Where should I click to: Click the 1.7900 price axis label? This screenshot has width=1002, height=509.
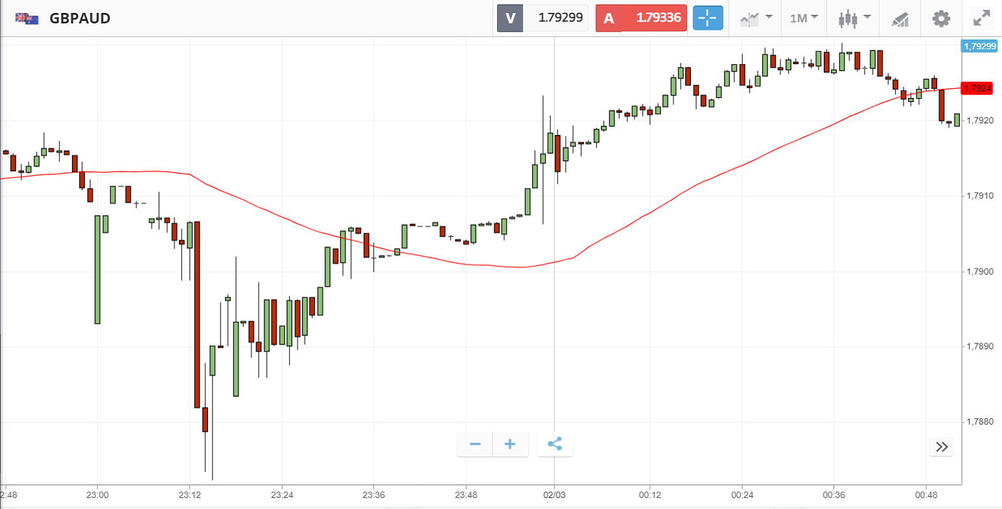[x=979, y=271]
